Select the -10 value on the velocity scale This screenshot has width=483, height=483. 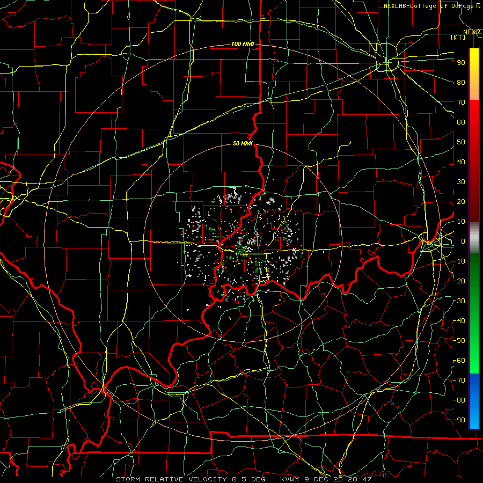tap(459, 261)
